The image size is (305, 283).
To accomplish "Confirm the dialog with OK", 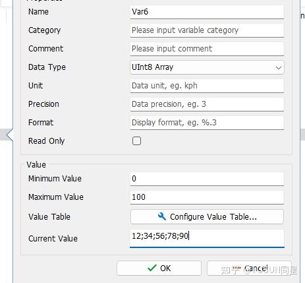I will click(x=159, y=268).
